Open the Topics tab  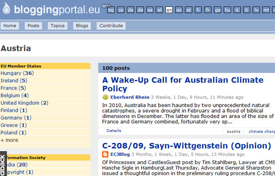(58, 26)
